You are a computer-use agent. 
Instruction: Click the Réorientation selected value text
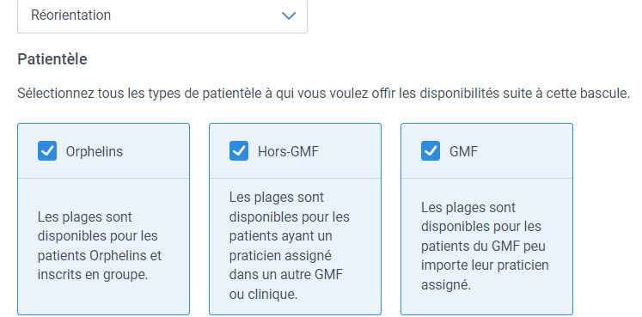tap(70, 15)
